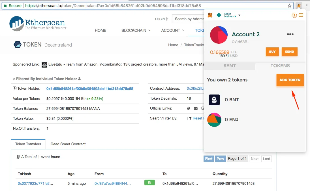Viewport: 310px width, 191px height.
Task: Open the three-dot account options menu
Action: click(290, 34)
